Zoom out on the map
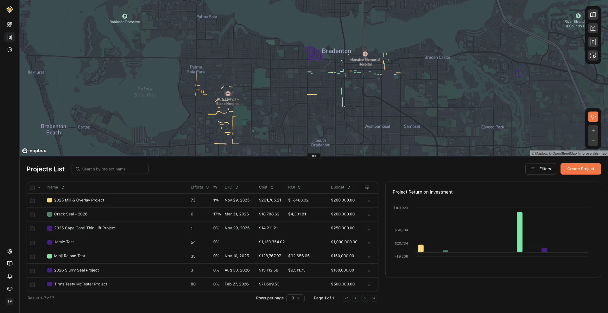 [593, 141]
